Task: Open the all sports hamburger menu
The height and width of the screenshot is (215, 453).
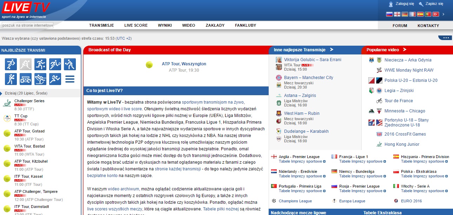Action: click(70, 79)
